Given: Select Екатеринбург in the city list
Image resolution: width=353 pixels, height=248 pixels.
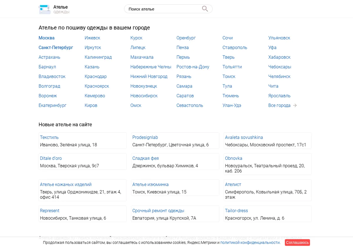Looking at the screenshot, I should (x=53, y=105).
